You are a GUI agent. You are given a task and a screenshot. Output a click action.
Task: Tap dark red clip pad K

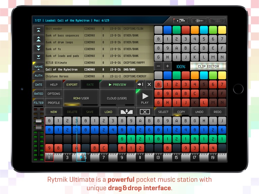click(x=195, y=103)
